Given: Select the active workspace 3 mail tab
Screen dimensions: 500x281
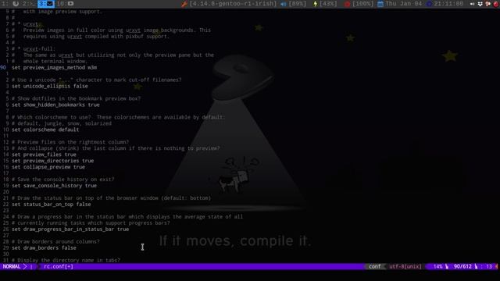Looking at the screenshot, I should pyautogui.click(x=46, y=4).
